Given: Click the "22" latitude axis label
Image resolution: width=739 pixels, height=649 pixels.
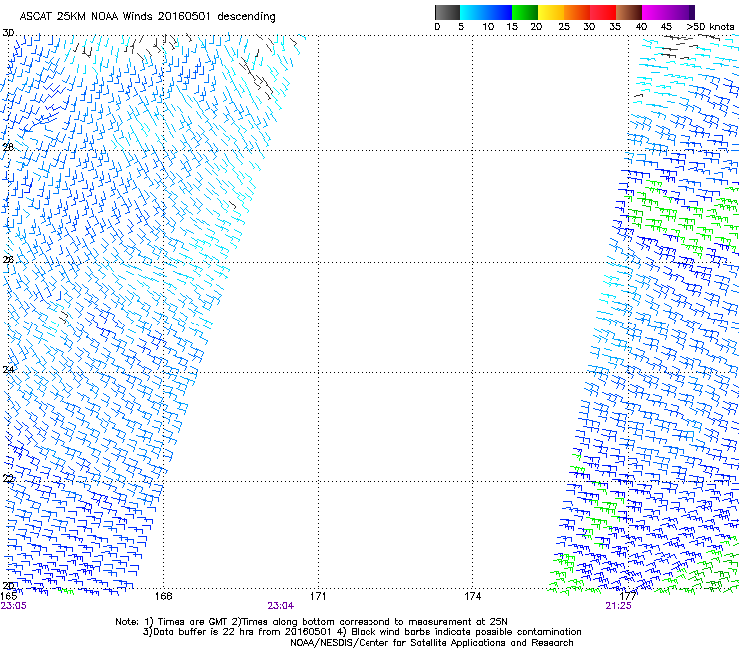Looking at the screenshot, I should click(x=8, y=479).
